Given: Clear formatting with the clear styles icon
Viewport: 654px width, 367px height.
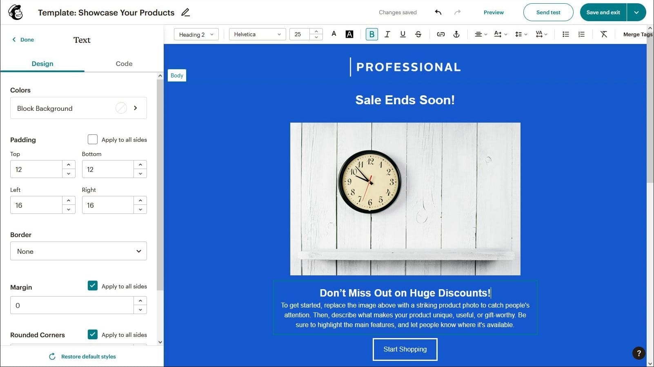Looking at the screenshot, I should click(603, 34).
